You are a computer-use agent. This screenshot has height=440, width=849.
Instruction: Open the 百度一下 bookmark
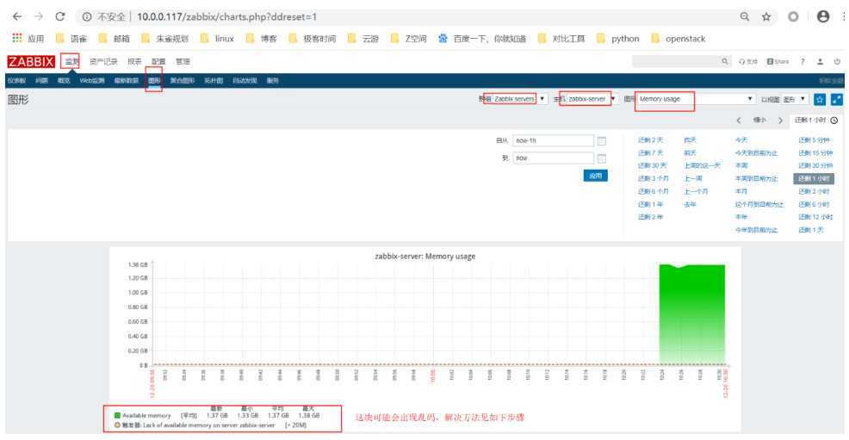click(482, 39)
